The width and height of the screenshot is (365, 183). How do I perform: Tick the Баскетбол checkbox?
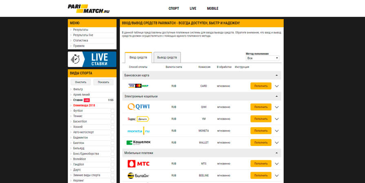(113, 122)
